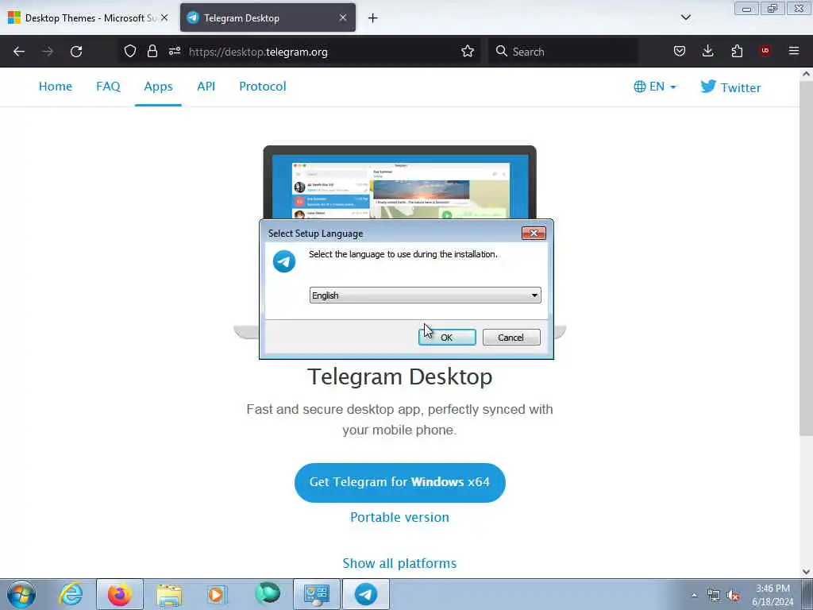The height and width of the screenshot is (610, 813).
Task: Expand the EN language selector
Action: click(x=655, y=87)
